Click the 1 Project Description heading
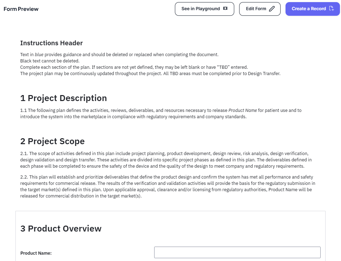Viewport: 341px width, 261px height. [x=63, y=98]
